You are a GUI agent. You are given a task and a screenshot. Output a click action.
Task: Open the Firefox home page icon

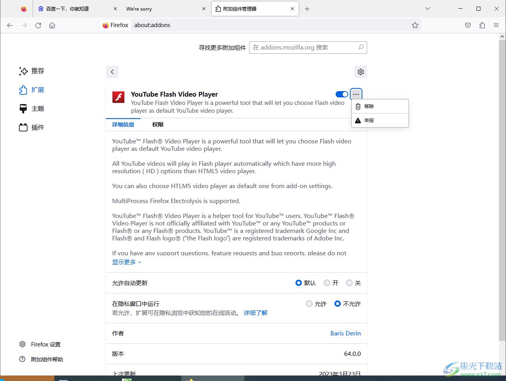52,25
